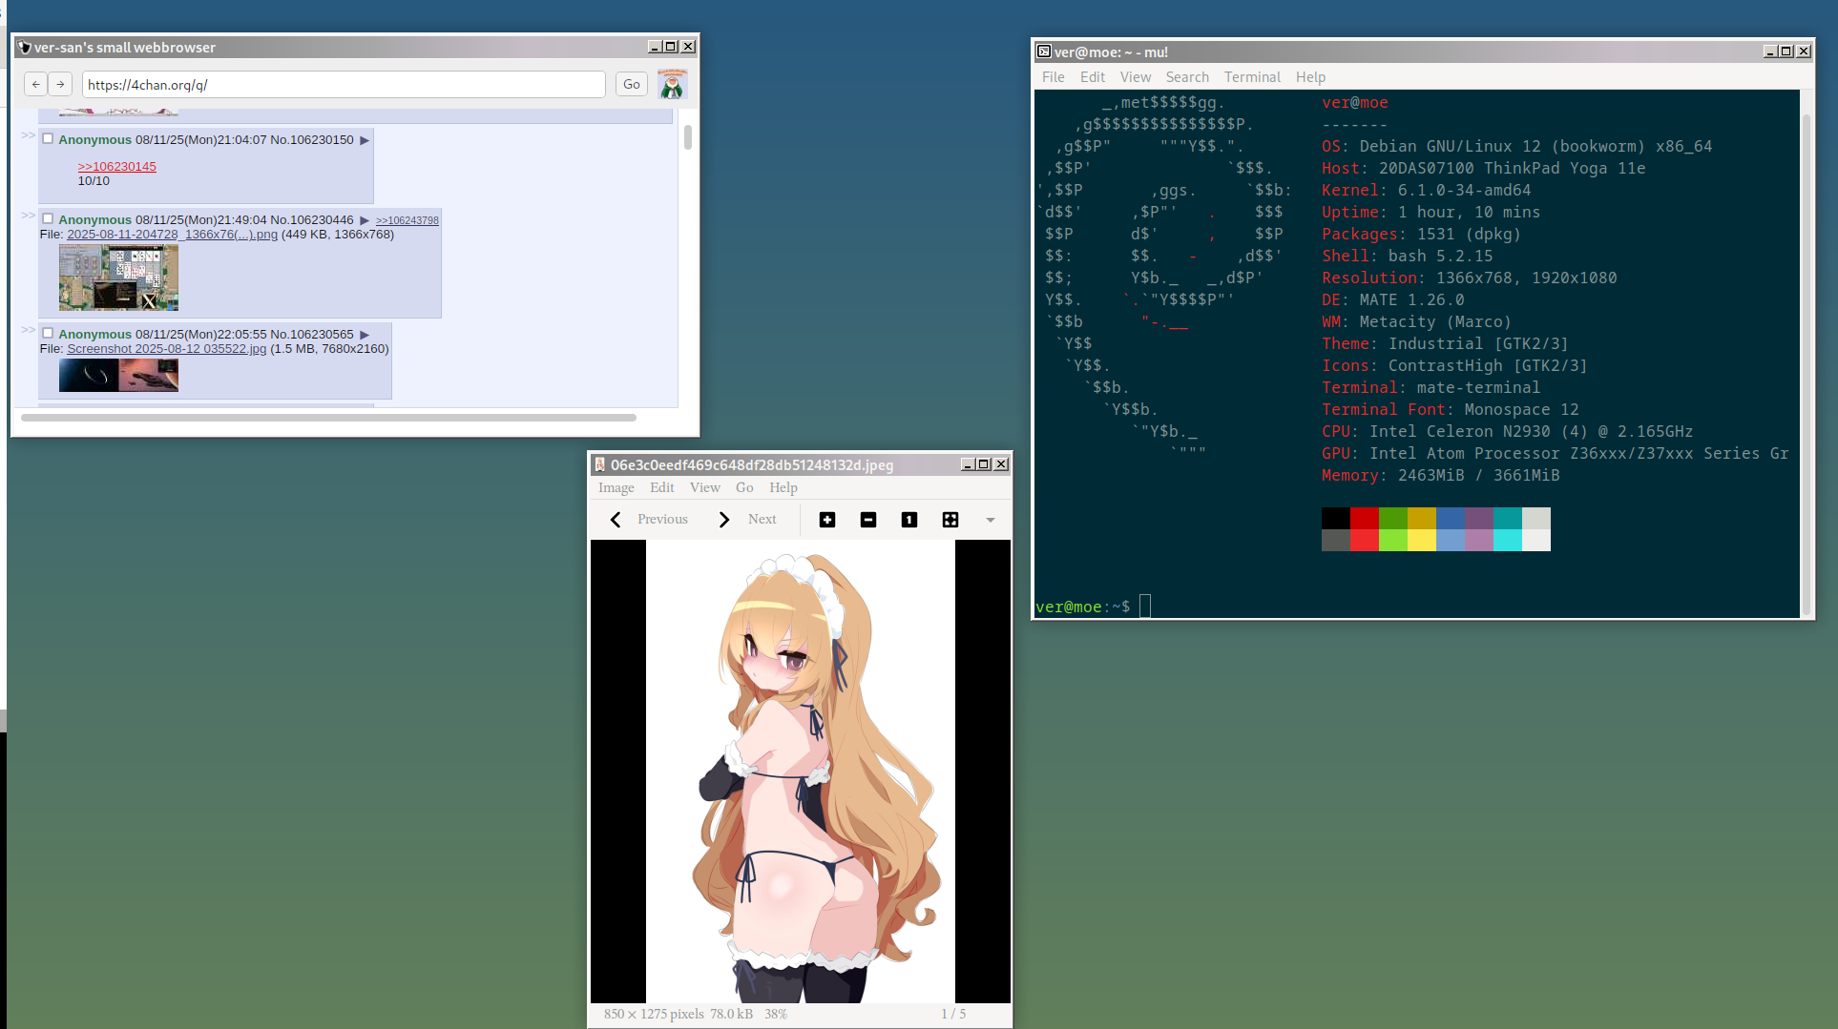Open the image viewer View menu
Image resolution: width=1838 pixels, height=1029 pixels.
click(705, 487)
